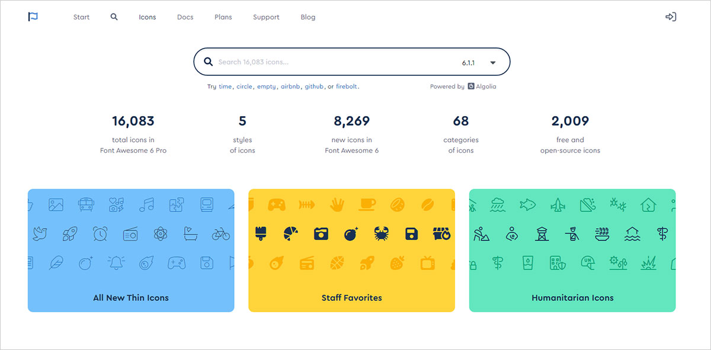Click the 'airbnb' suggestion link
The image size is (711, 350).
(291, 86)
